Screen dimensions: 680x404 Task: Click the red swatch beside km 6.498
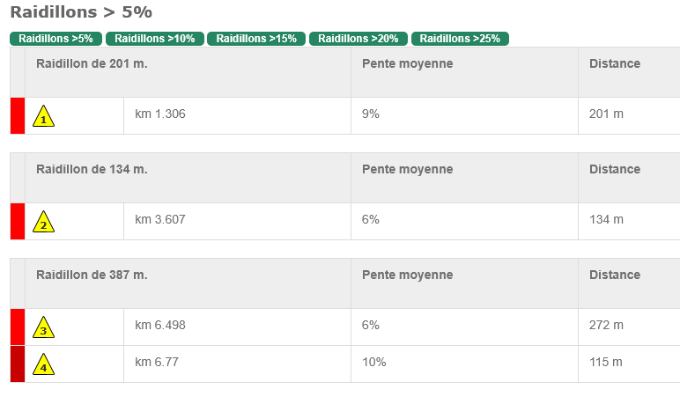click(x=18, y=327)
